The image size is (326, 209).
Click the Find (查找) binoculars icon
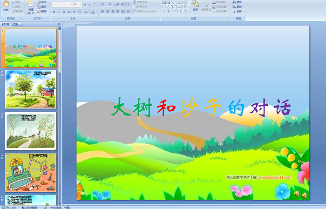pos(238,2)
